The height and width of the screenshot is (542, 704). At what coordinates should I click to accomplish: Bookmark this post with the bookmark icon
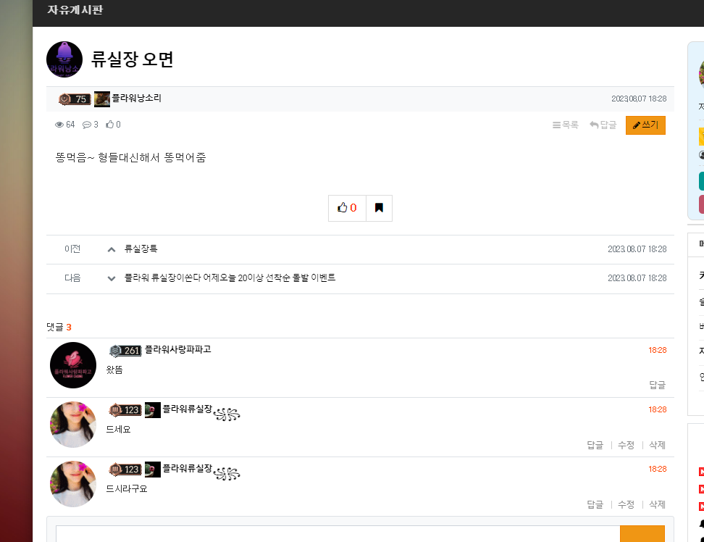pyautogui.click(x=379, y=208)
